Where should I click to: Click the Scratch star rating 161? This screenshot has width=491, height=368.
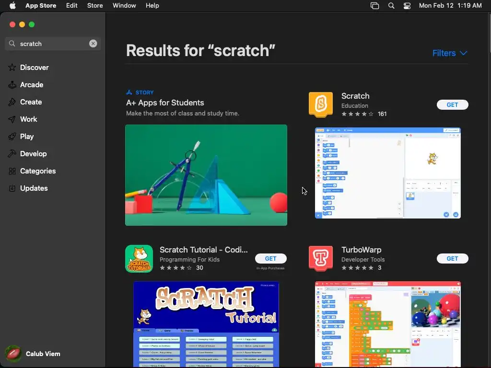click(x=364, y=114)
